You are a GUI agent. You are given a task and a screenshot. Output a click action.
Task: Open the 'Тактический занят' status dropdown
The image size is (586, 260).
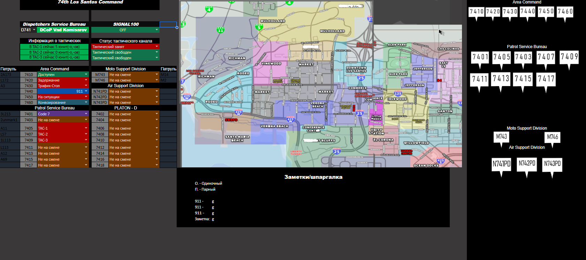[x=157, y=46]
